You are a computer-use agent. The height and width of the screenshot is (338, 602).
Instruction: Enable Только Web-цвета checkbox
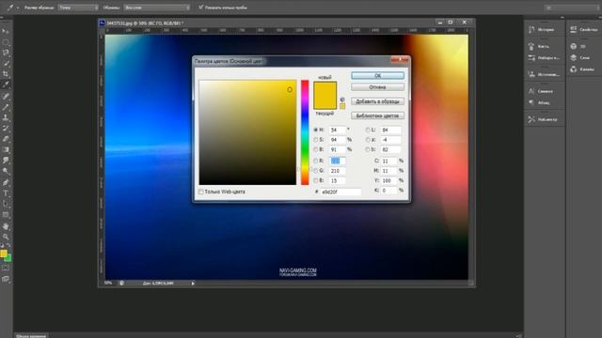pyautogui.click(x=200, y=192)
